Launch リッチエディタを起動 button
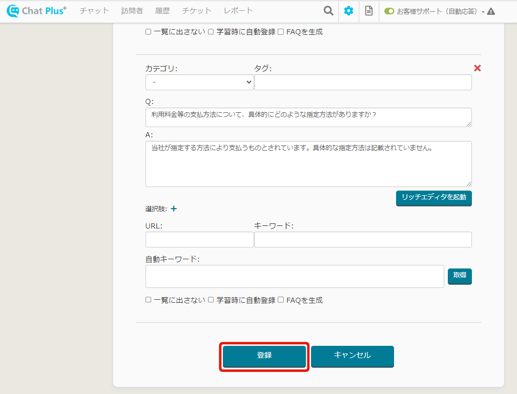Image resolution: width=517 pixels, height=394 pixels. click(x=433, y=197)
